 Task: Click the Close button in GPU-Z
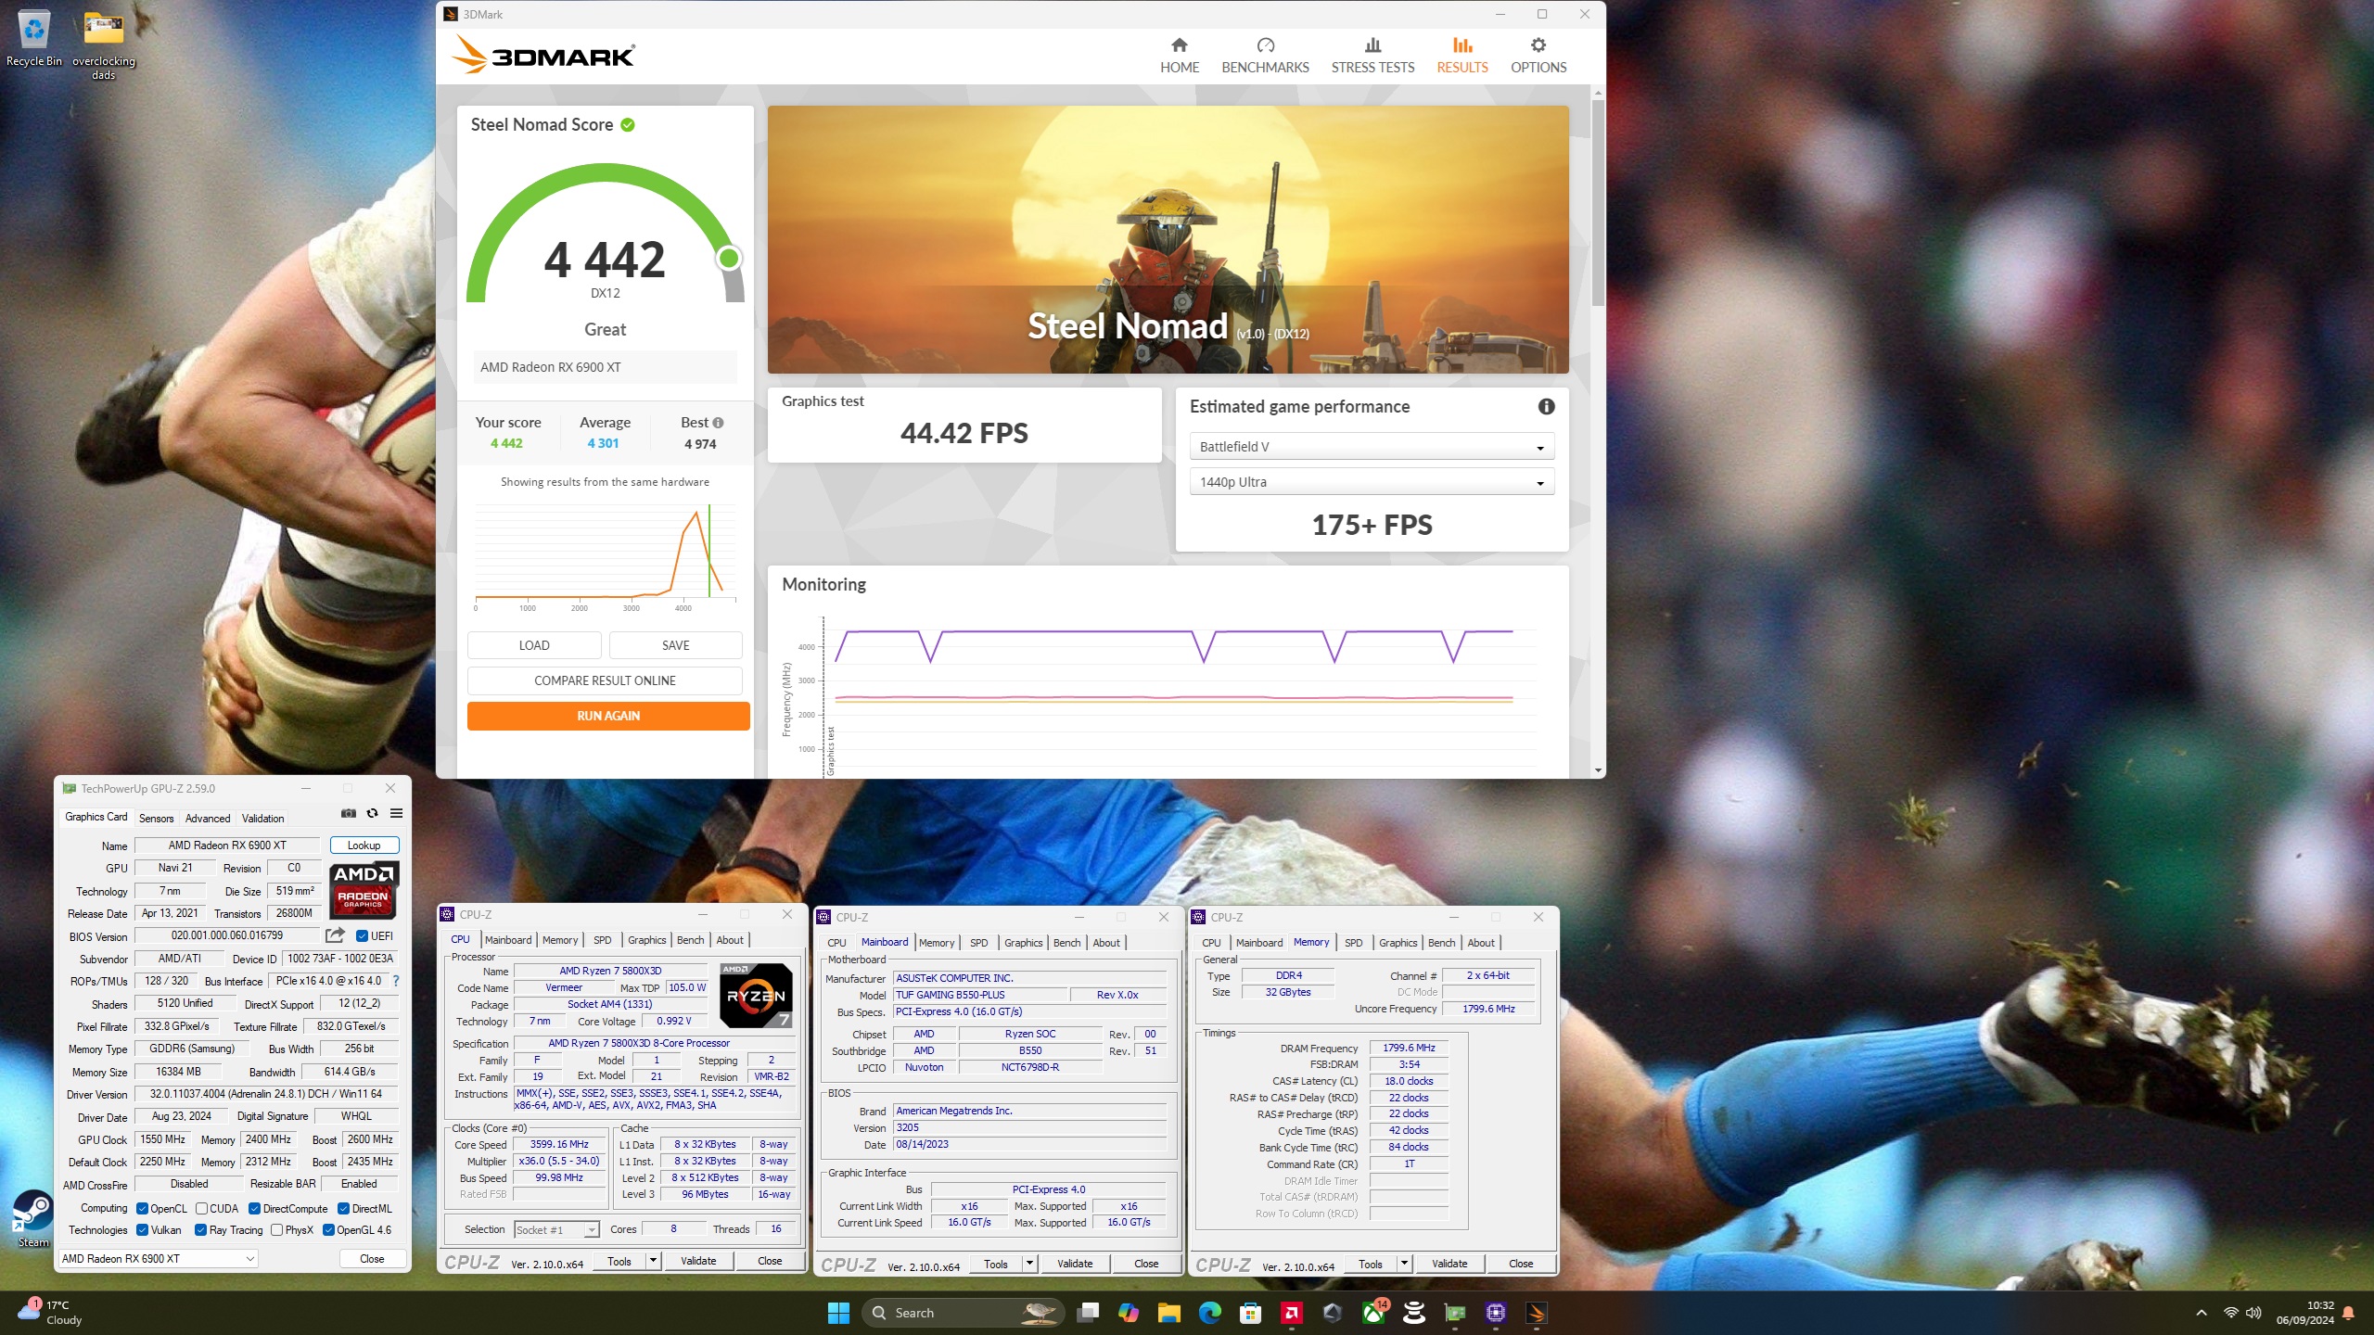372,1258
